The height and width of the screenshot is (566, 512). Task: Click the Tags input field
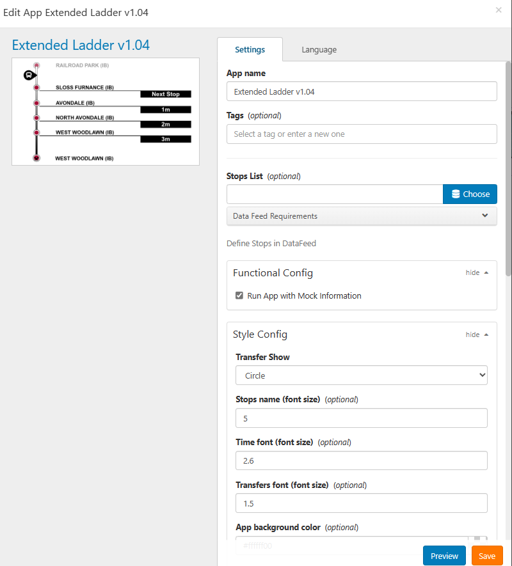point(362,134)
